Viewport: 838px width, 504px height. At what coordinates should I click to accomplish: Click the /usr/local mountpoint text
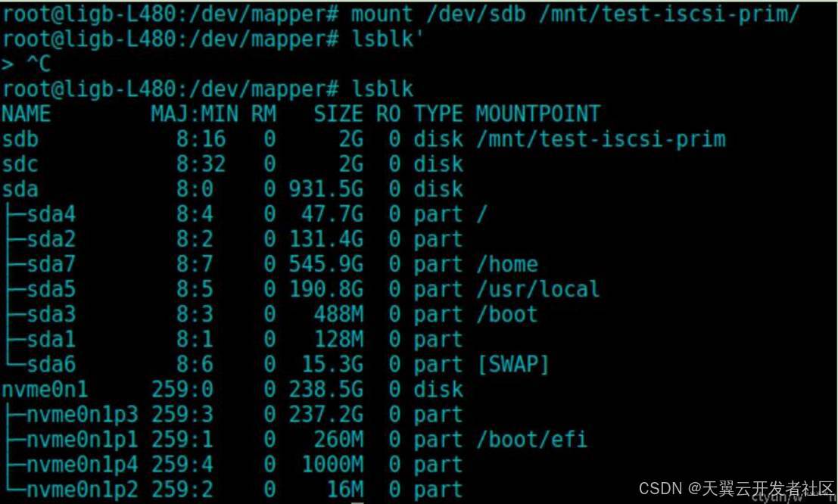point(537,289)
